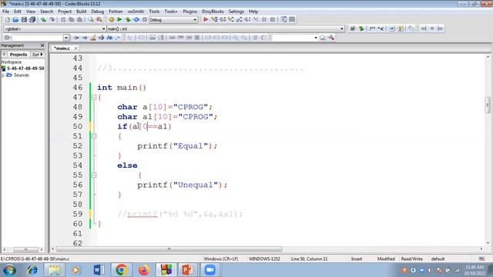This screenshot has width=493, height=277.
Task: Click the Build and run icon
Action: [x=128, y=19]
